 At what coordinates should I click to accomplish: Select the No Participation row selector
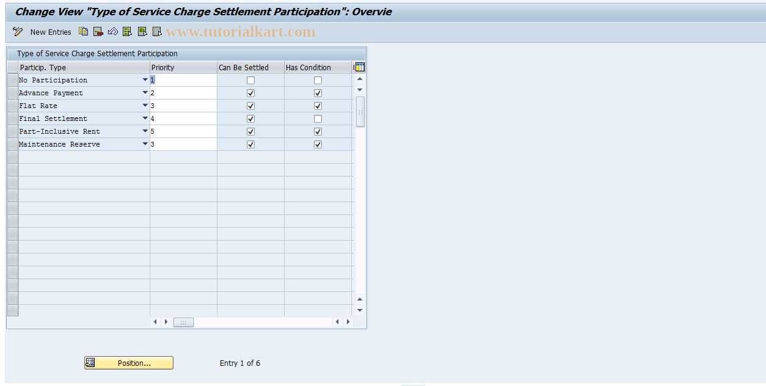pyautogui.click(x=13, y=80)
